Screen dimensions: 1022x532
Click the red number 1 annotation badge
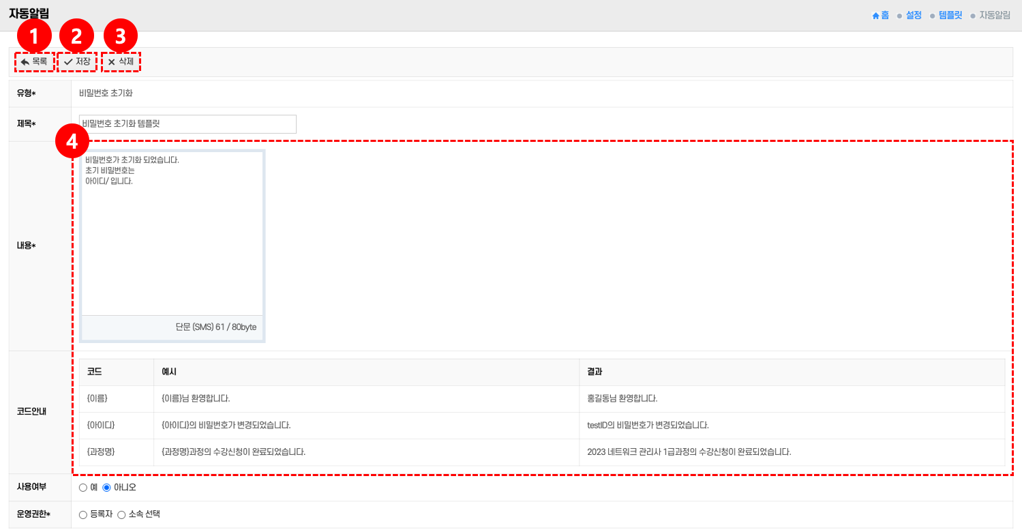click(x=34, y=35)
